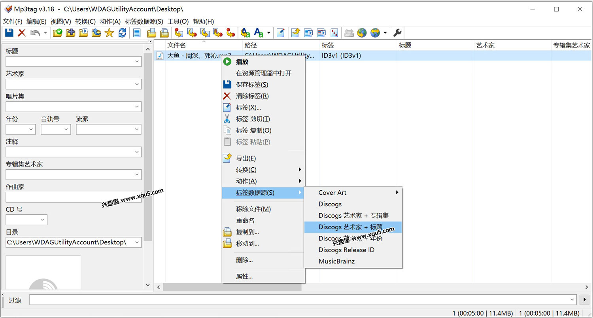Open the Quick actions dropdown arrow
The width and height of the screenshot is (593, 318).
click(269, 33)
